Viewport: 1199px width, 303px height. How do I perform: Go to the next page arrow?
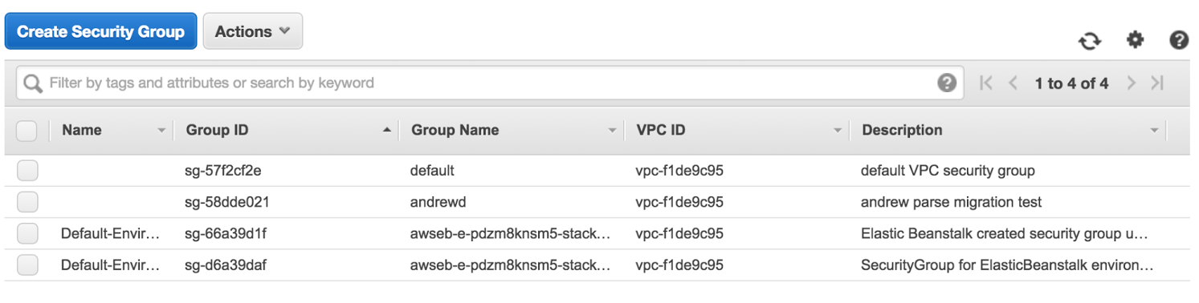pos(1132,83)
